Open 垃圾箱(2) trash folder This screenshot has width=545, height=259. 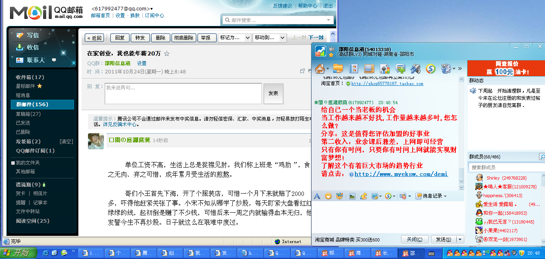click(28, 141)
